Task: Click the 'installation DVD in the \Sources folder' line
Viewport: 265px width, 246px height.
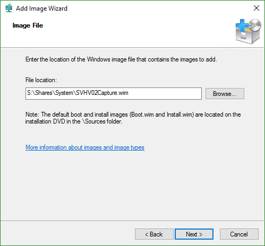Action: pyautogui.click(x=74, y=121)
